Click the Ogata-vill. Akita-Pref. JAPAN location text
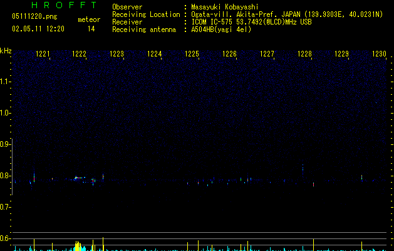 pos(246,14)
